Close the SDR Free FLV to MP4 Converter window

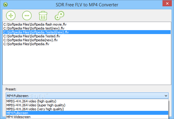(x=167, y=3)
